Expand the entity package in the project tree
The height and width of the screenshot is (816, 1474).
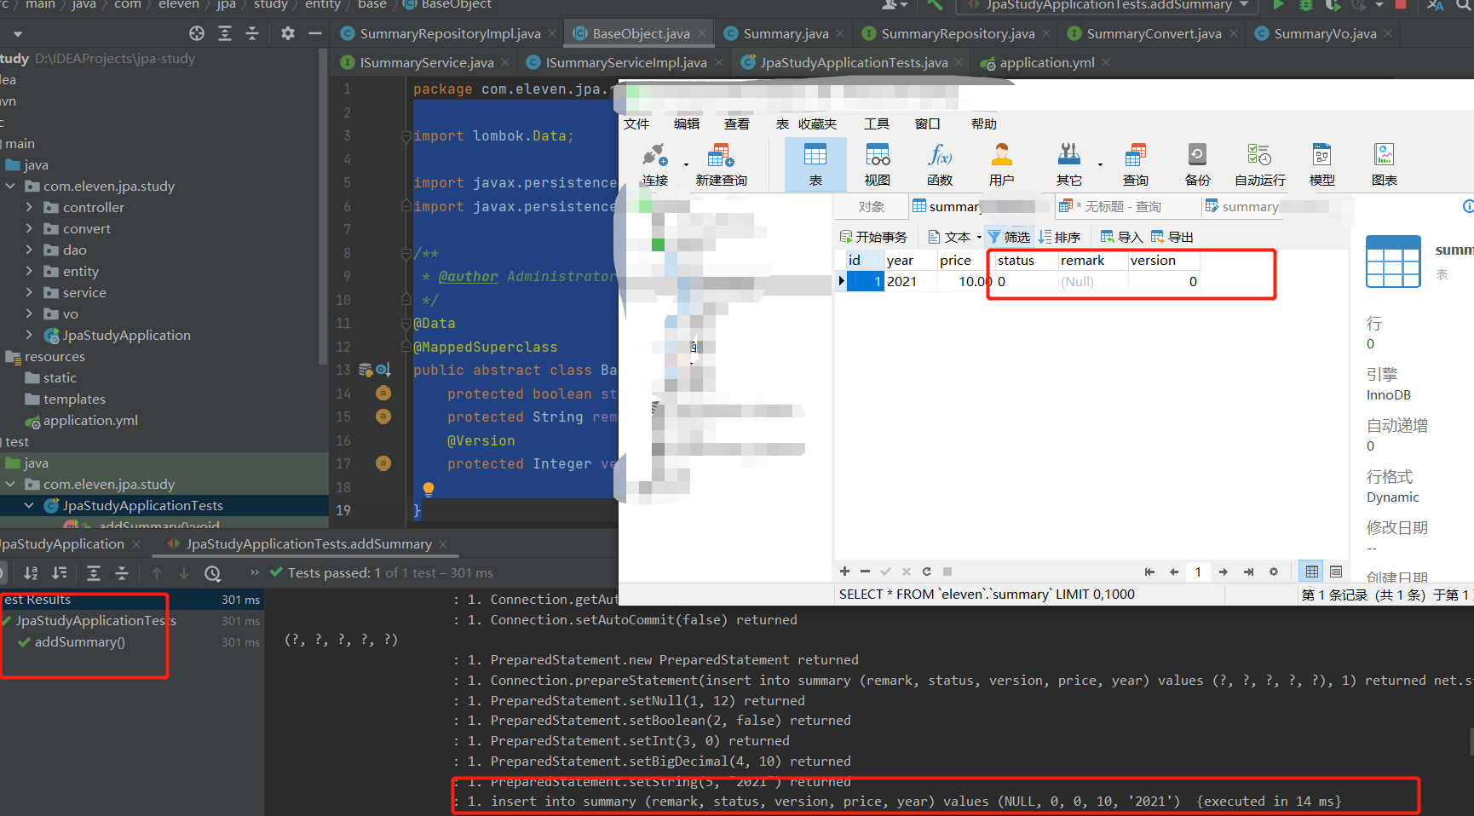[29, 271]
